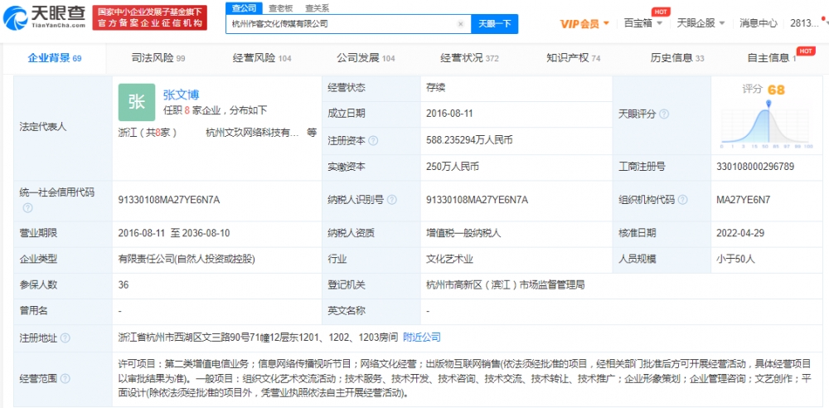Click the 天眼一下 search button
Screen dimensions: 829x408
tap(494, 24)
